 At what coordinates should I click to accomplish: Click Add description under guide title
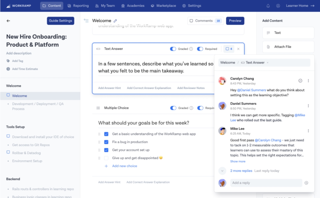pos(19,53)
